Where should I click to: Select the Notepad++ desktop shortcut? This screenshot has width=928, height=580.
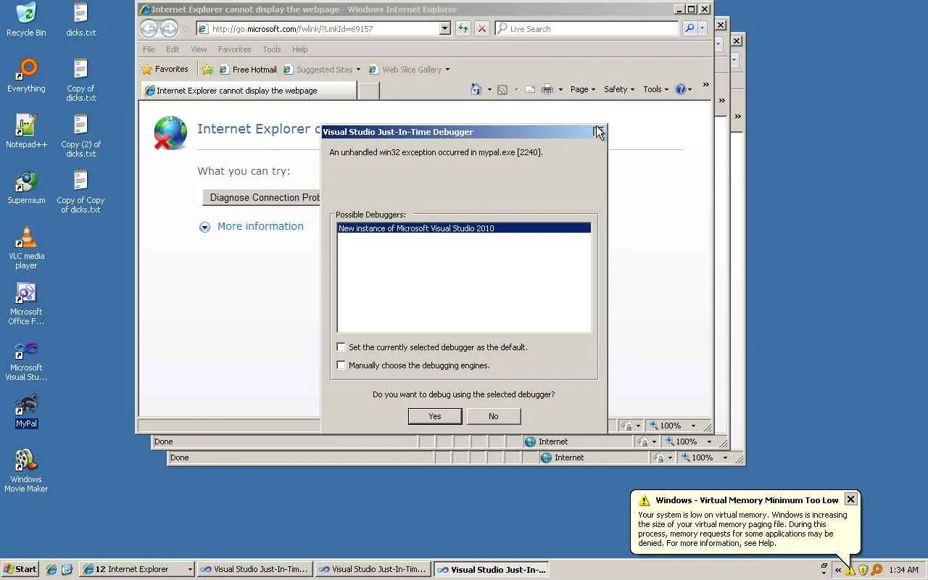point(26,131)
